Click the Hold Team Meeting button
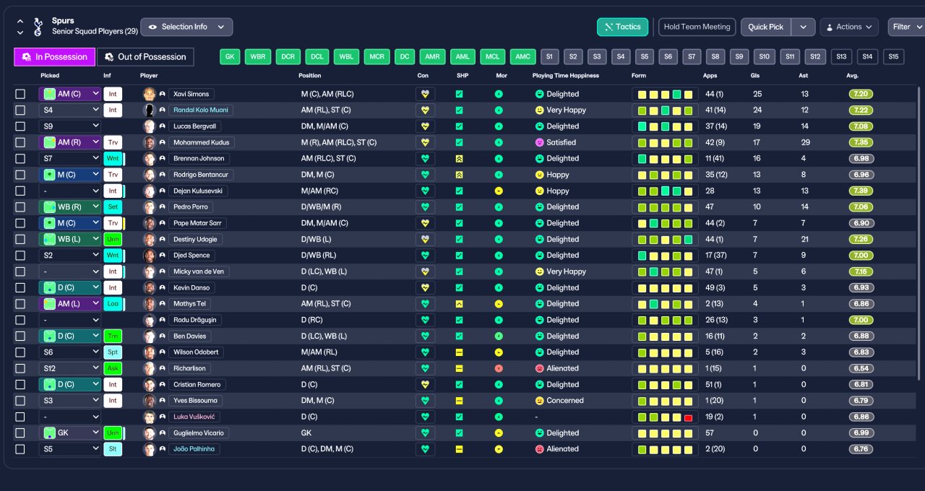 [x=697, y=27]
